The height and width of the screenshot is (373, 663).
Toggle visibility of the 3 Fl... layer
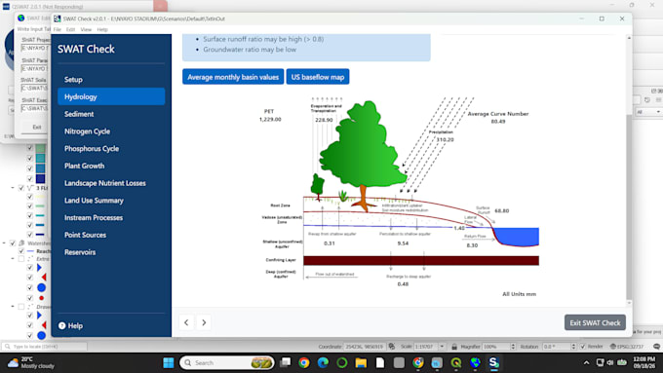point(21,188)
